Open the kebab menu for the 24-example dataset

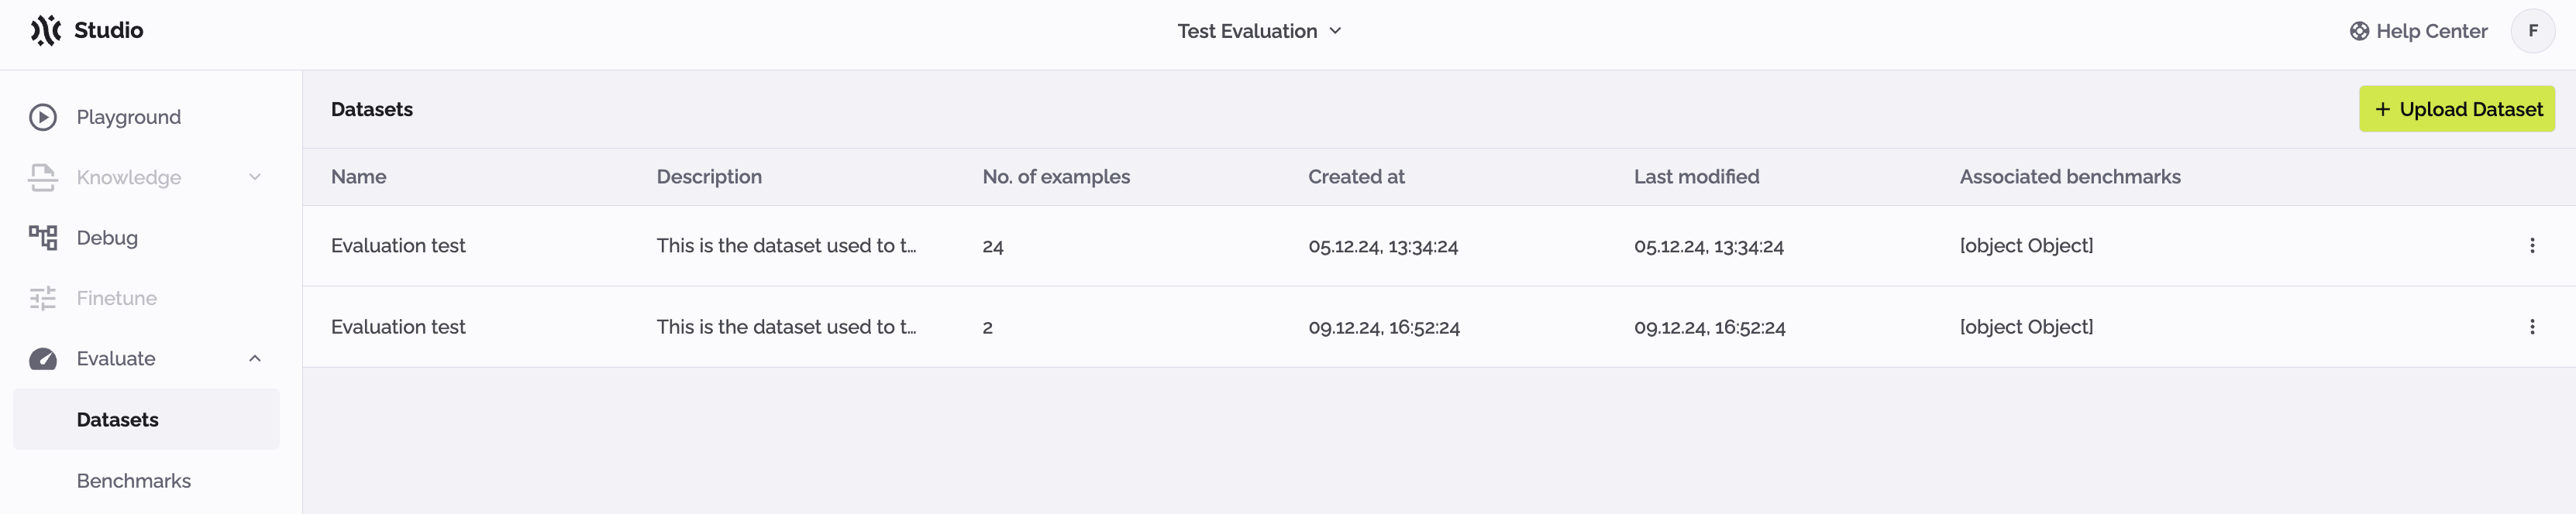2532,244
